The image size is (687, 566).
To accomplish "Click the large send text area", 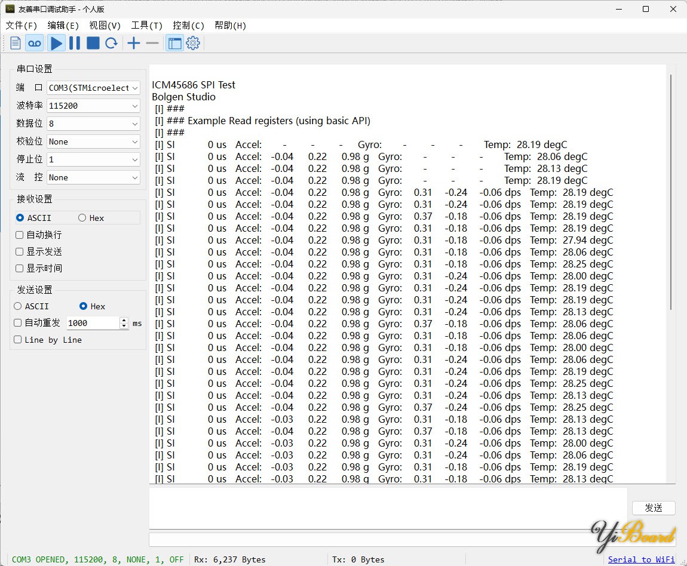I will coord(389,507).
